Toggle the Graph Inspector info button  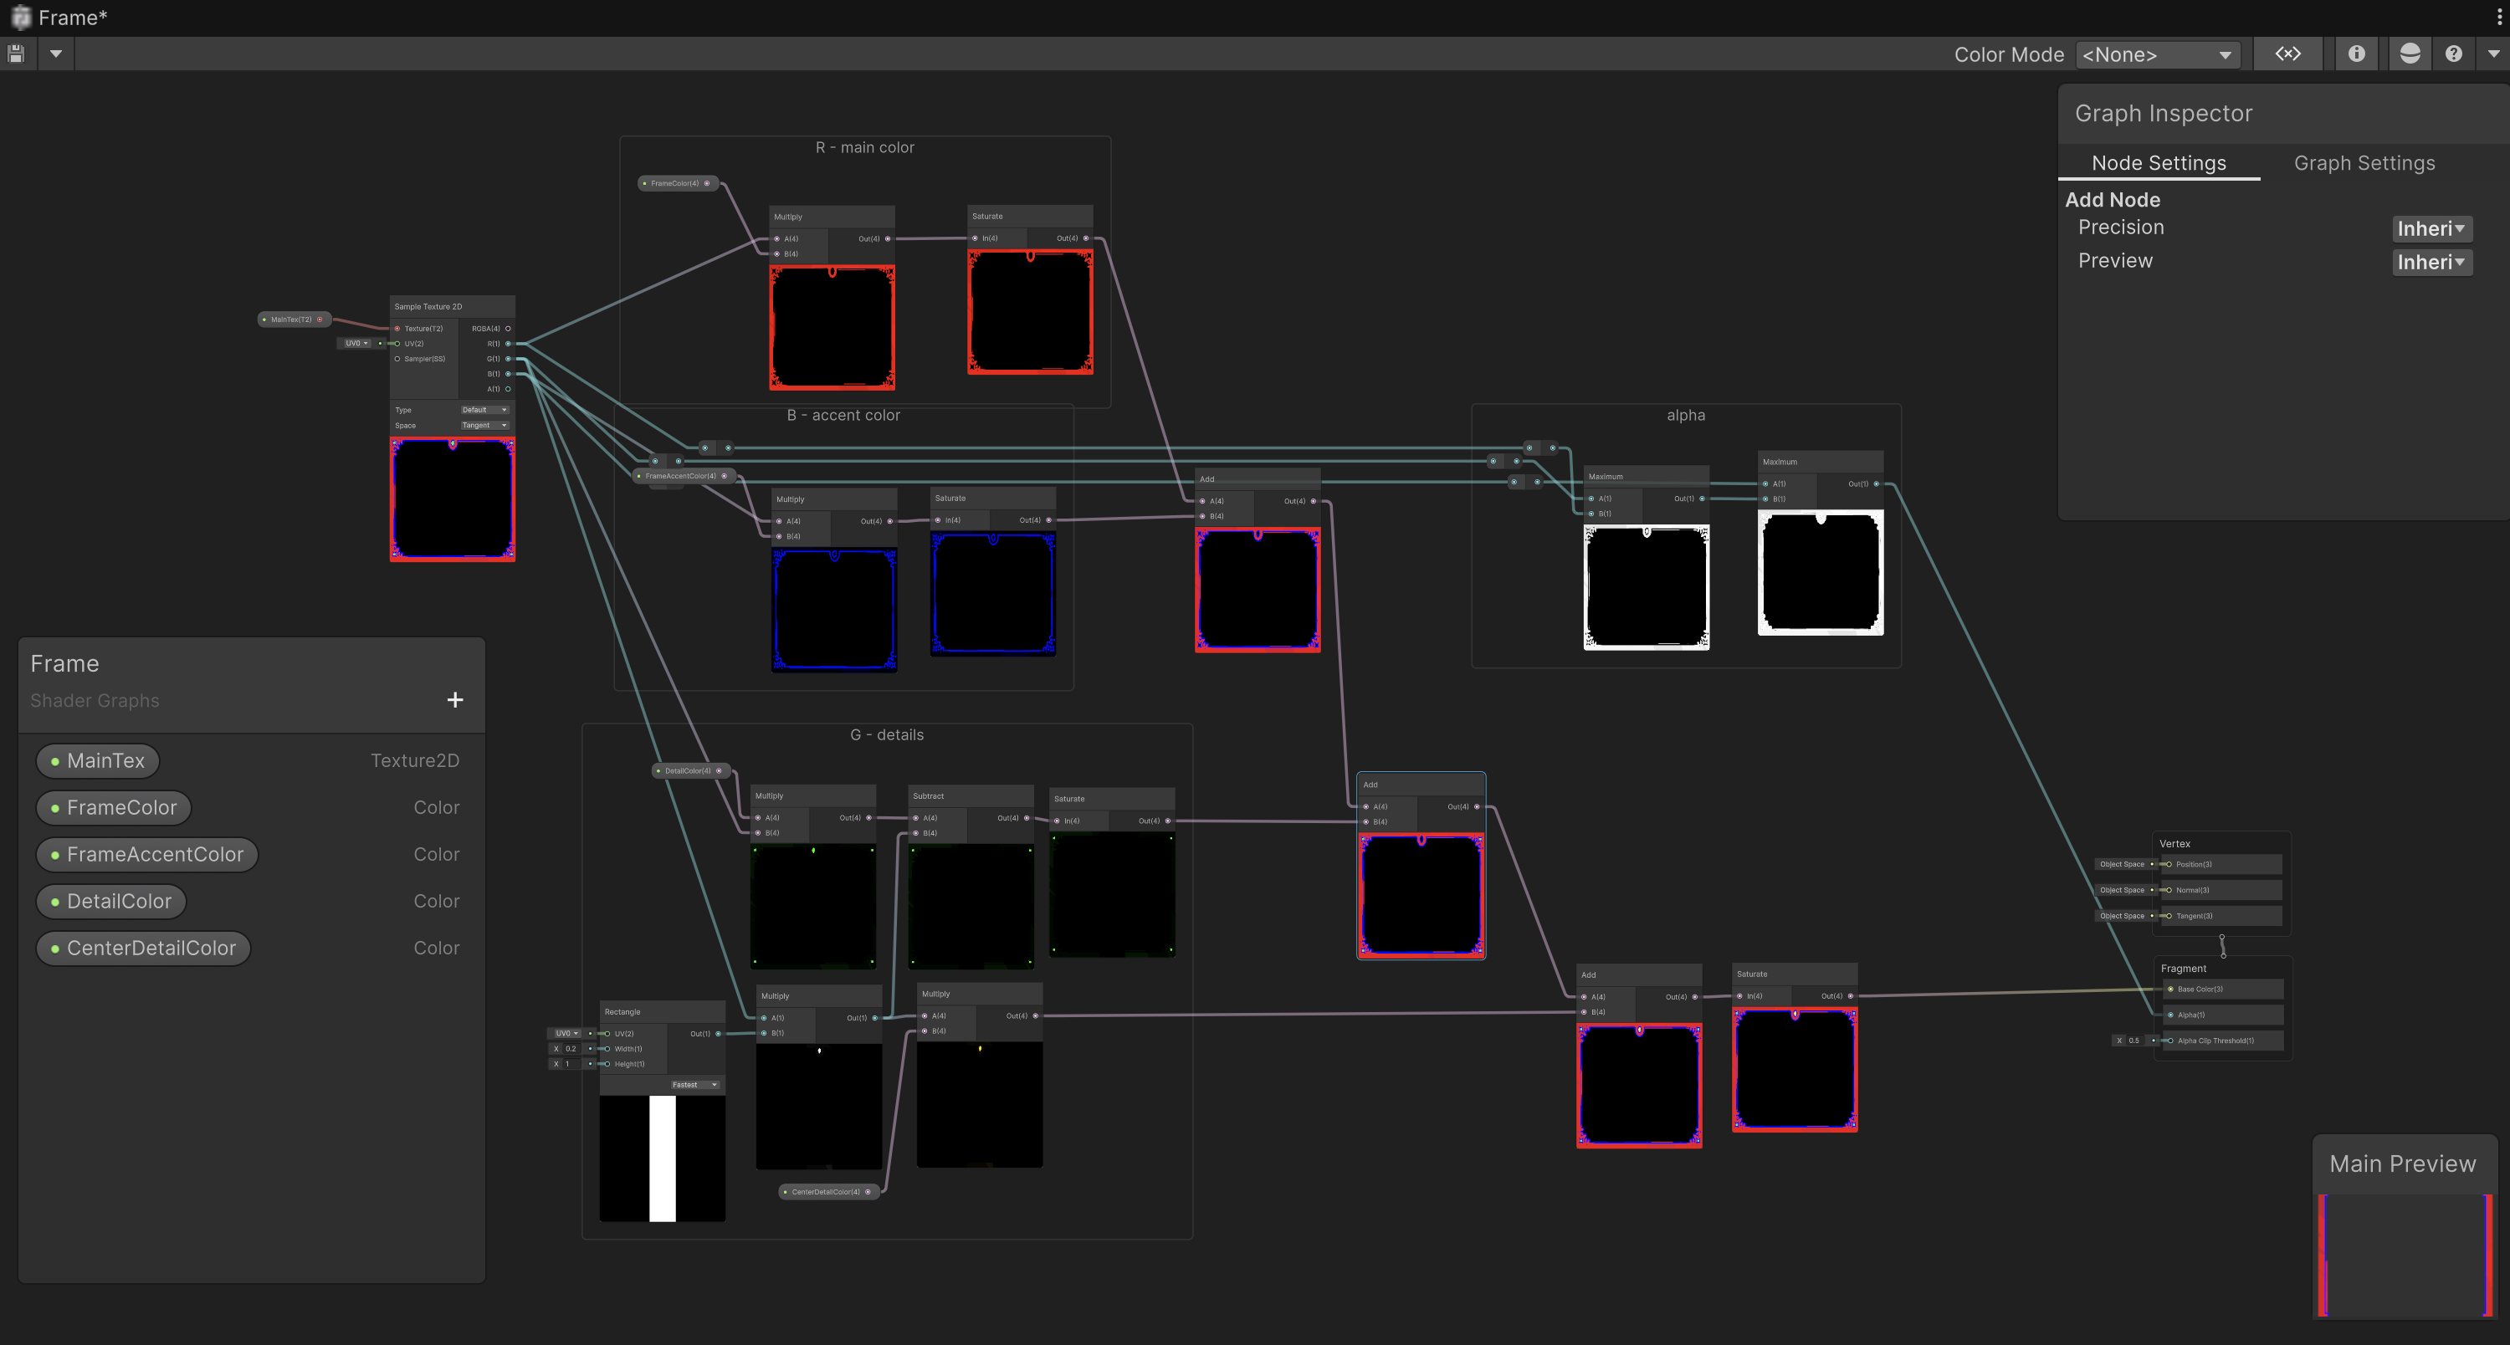2356,54
